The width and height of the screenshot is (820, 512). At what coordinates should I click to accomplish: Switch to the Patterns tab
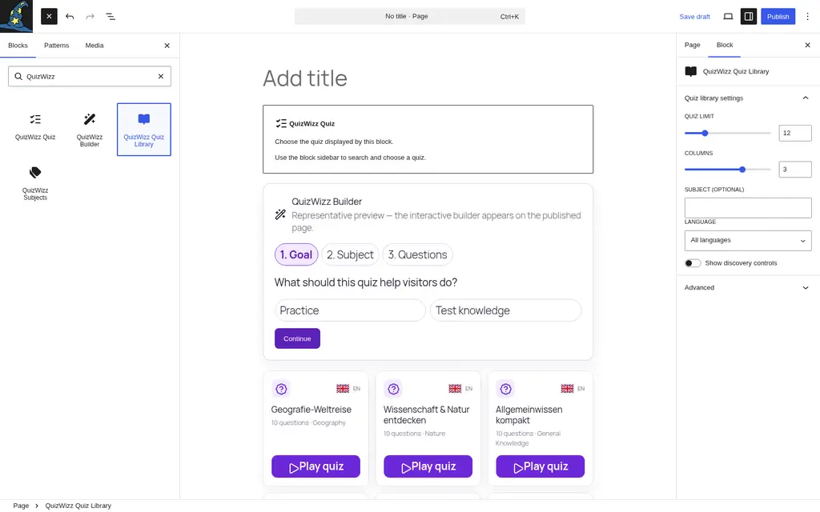pyautogui.click(x=57, y=46)
